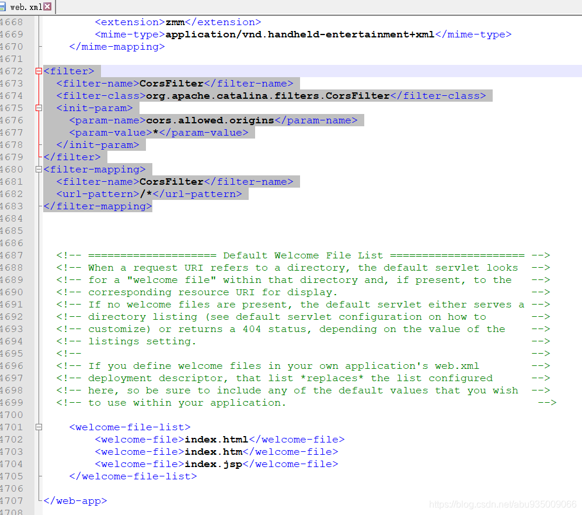Click the index.htm welcome file entry

(x=214, y=452)
